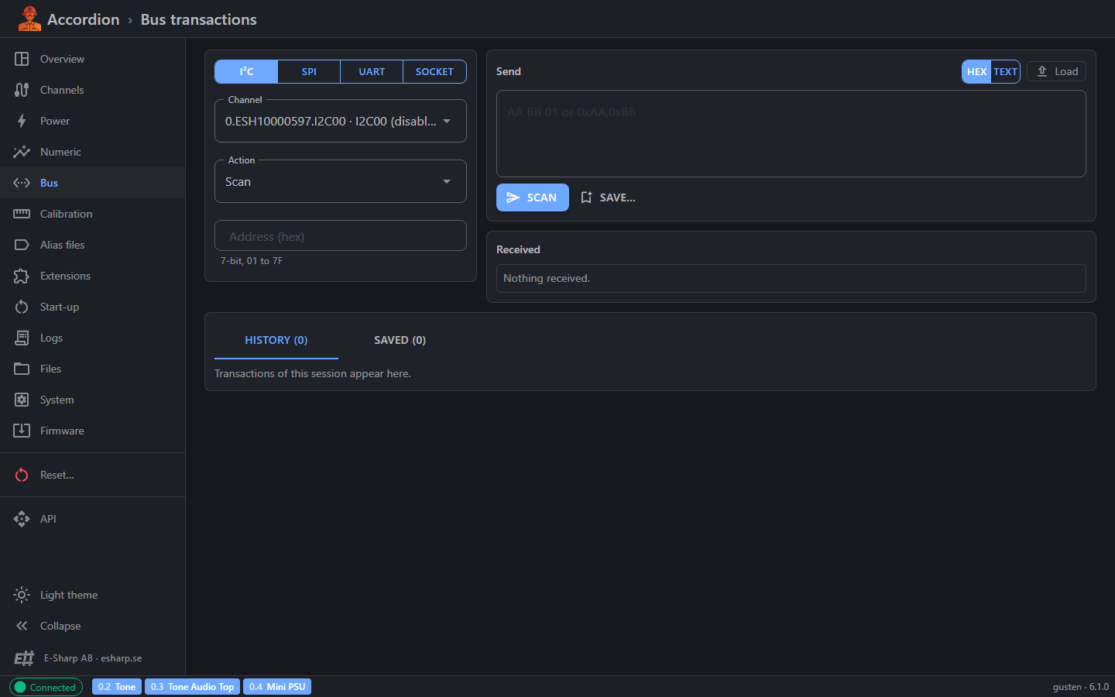This screenshot has width=1115, height=697.
Task: Click the 0.2 Tone status chip
Action: coord(117,687)
